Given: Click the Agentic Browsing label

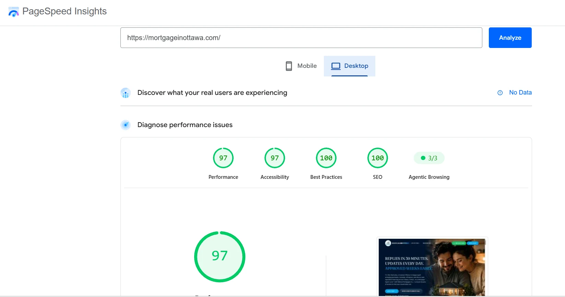Looking at the screenshot, I should coord(429,177).
